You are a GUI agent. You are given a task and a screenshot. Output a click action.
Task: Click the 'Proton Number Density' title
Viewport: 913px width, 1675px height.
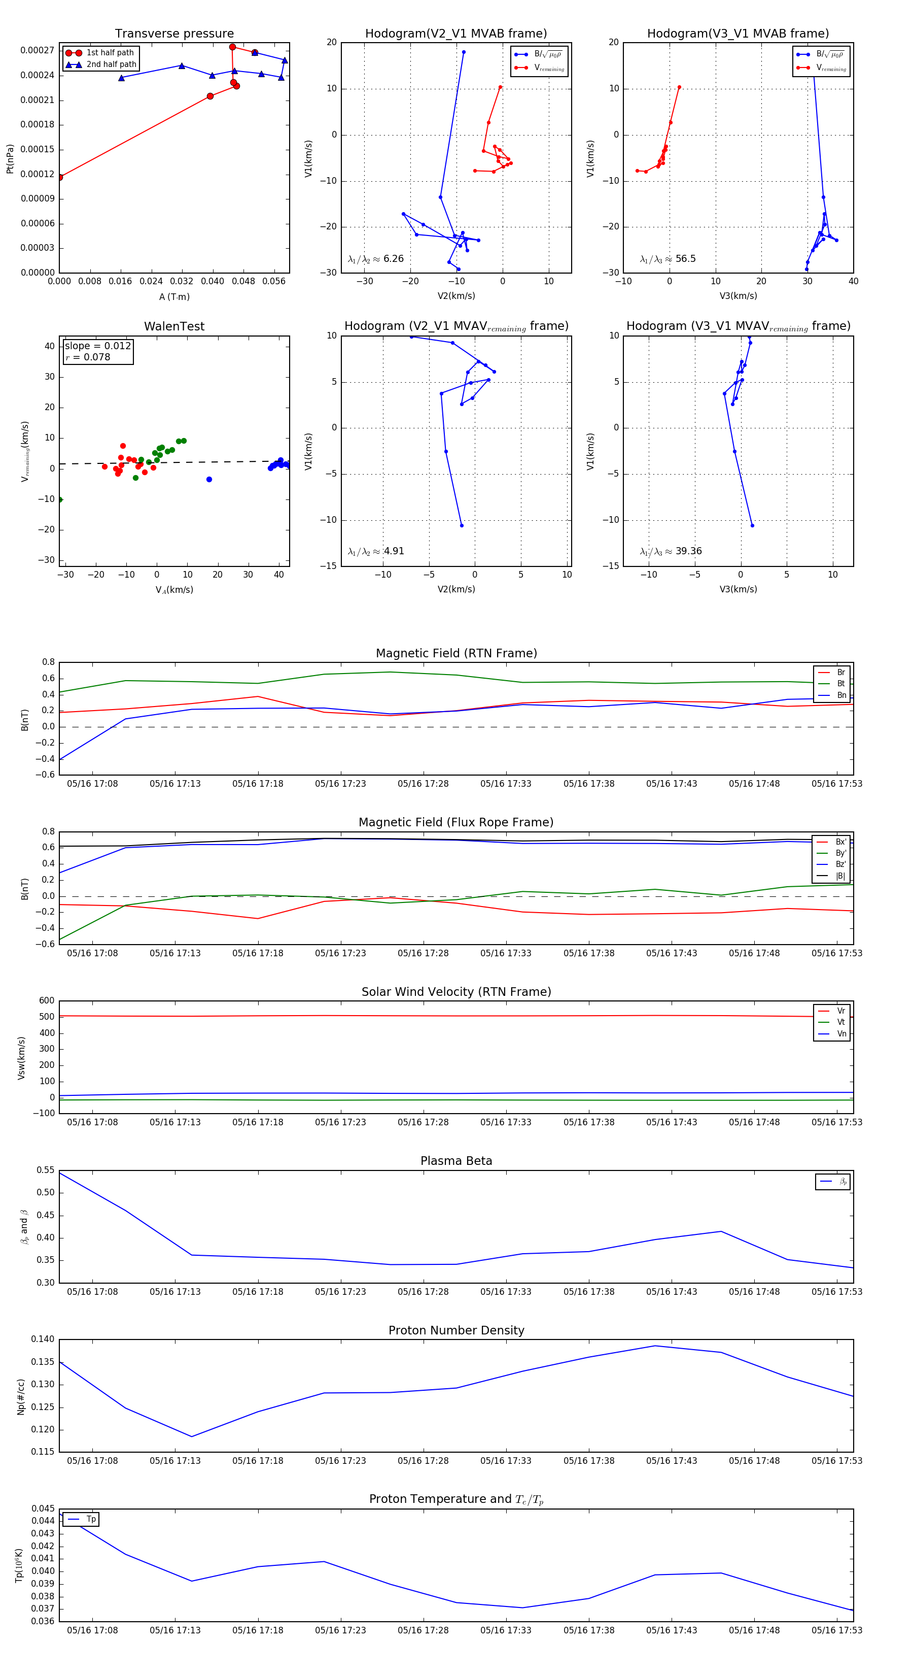456,1330
